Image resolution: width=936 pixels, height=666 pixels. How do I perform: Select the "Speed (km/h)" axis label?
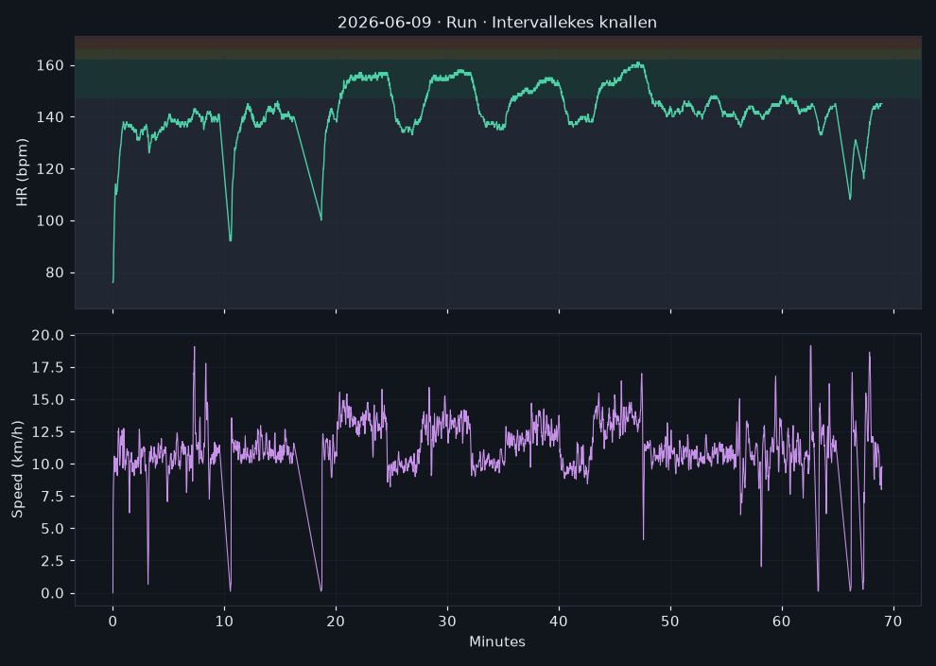coord(18,469)
